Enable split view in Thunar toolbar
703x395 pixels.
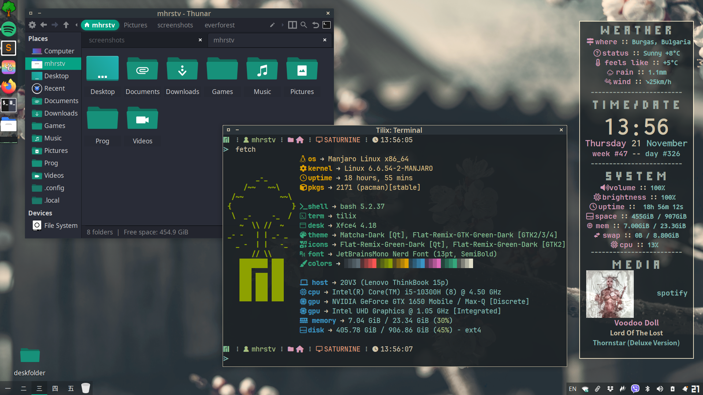tap(293, 25)
